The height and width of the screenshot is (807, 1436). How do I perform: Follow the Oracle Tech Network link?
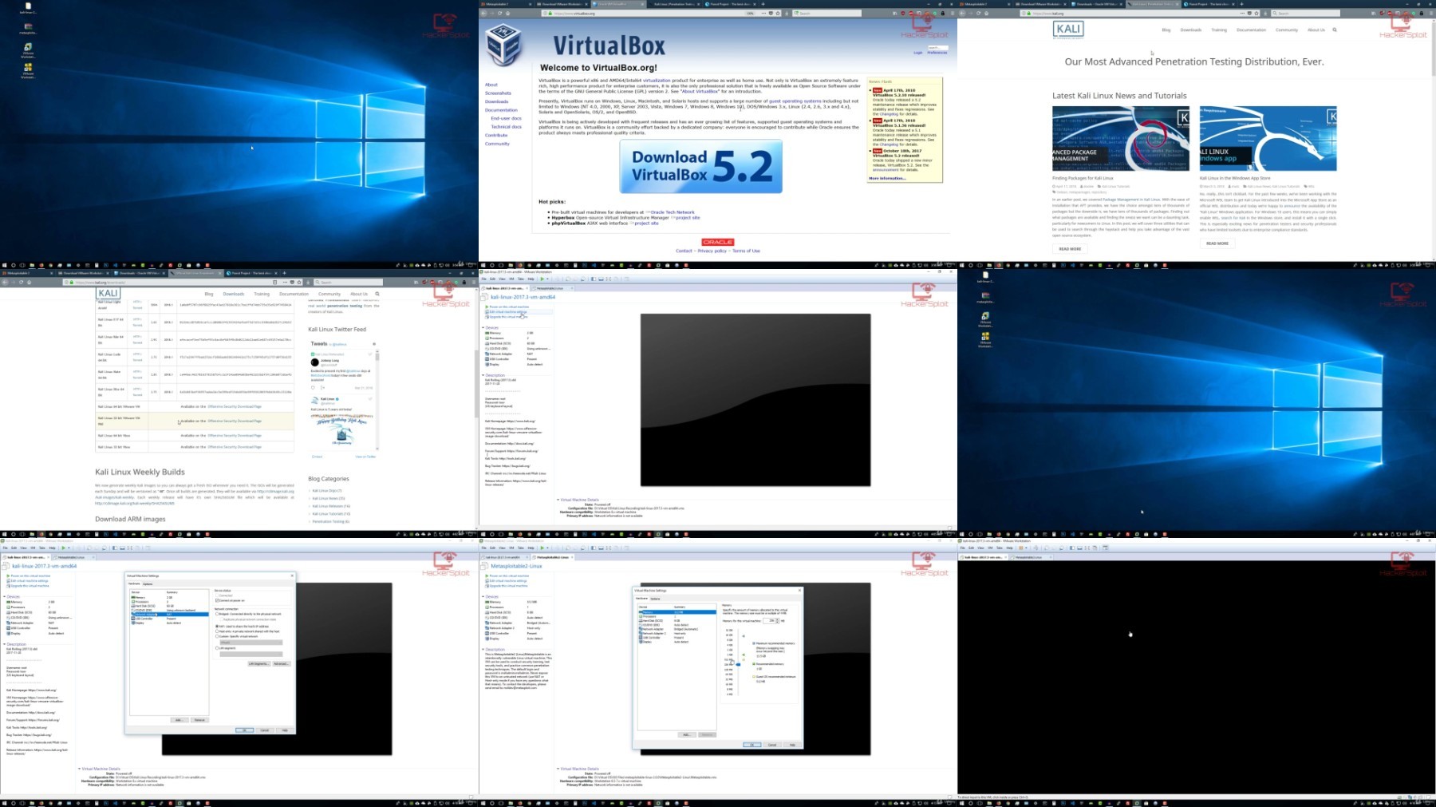(x=673, y=212)
